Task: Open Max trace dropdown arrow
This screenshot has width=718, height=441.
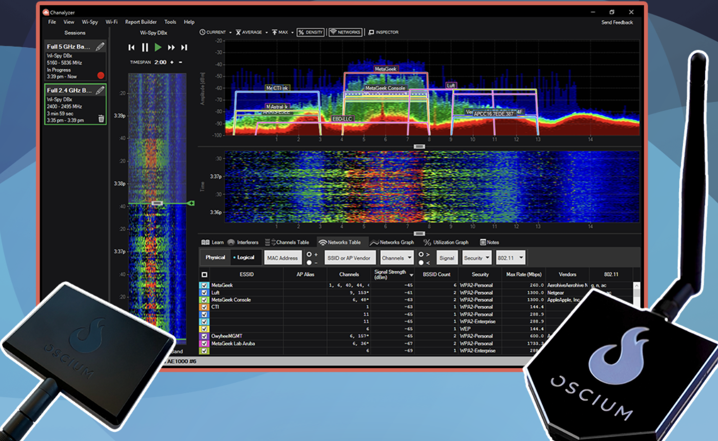Action: (x=292, y=32)
